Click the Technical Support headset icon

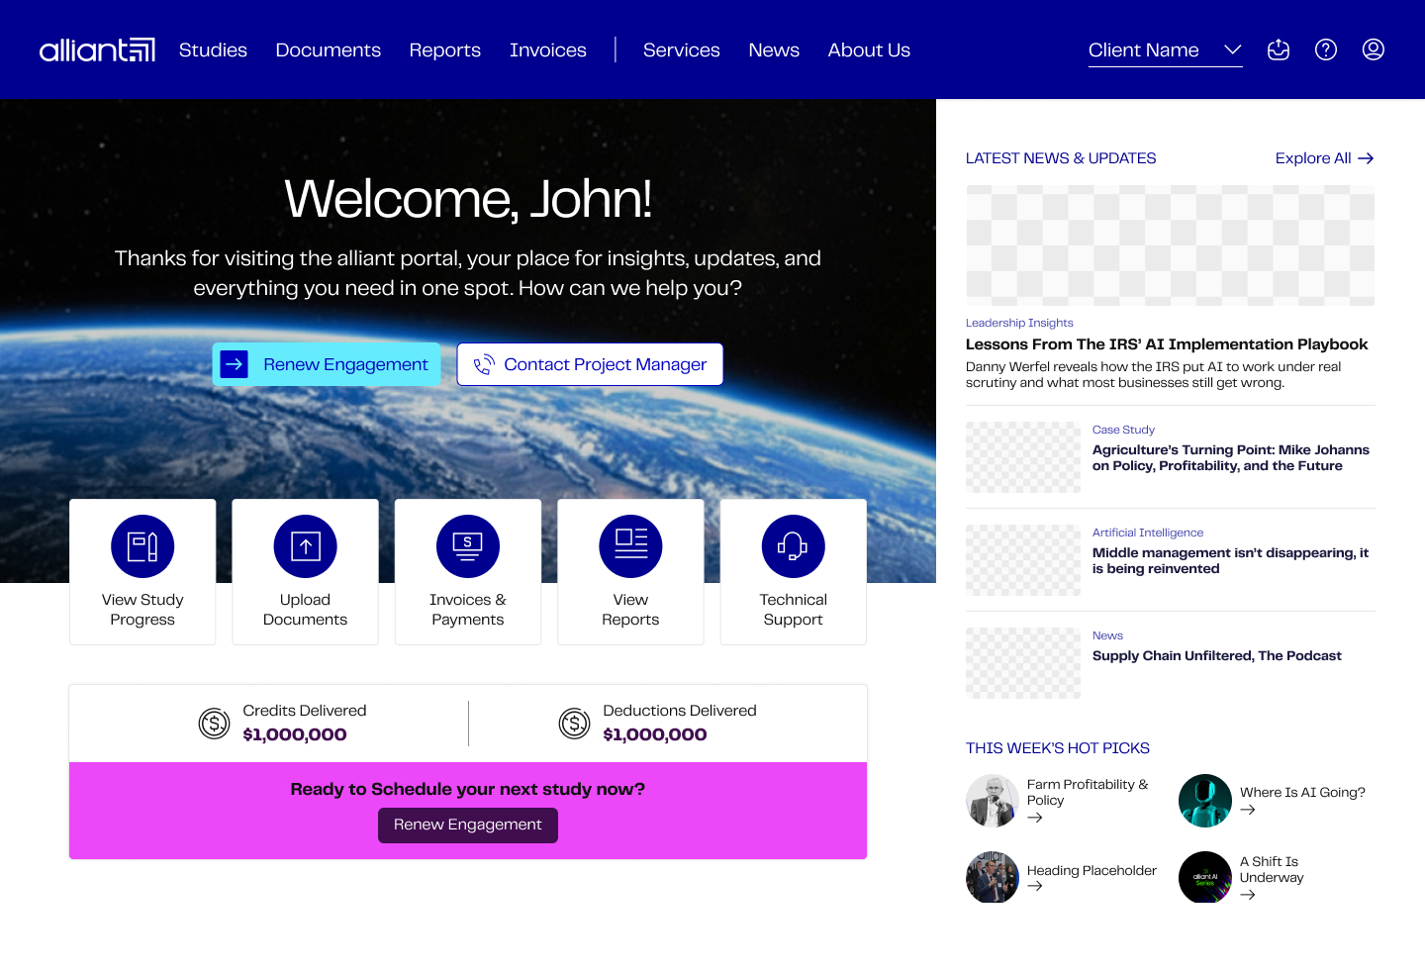pos(794,546)
